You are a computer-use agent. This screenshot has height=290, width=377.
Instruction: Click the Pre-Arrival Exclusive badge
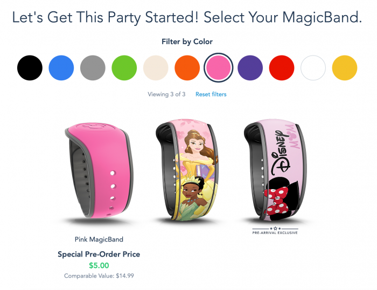coord(275,231)
